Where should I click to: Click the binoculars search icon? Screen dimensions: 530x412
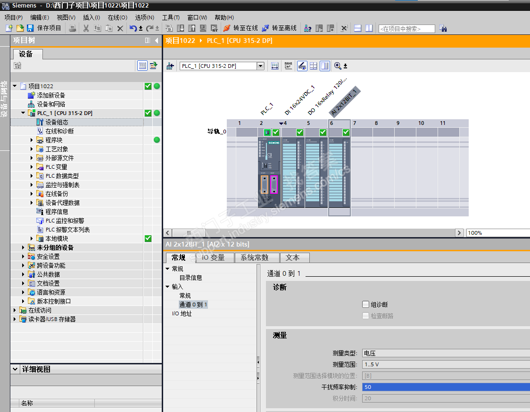(x=443, y=28)
